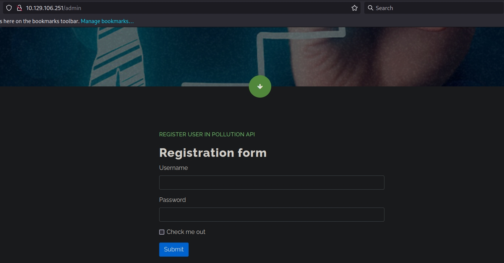Focus the Username input field
The image size is (504, 263).
(272, 183)
